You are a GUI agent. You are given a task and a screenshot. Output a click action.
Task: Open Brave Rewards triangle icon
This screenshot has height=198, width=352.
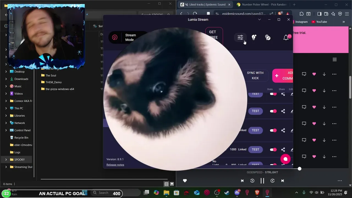point(288,14)
